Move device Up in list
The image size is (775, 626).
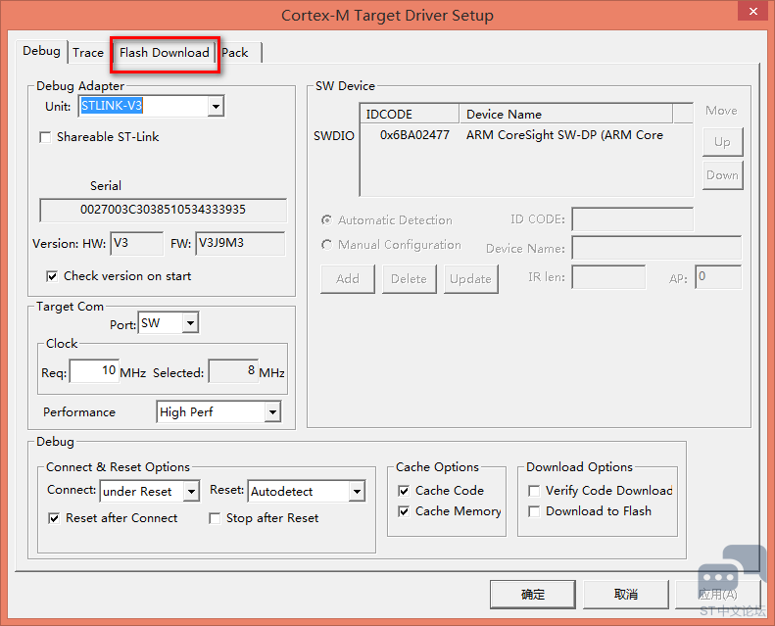[x=722, y=142]
